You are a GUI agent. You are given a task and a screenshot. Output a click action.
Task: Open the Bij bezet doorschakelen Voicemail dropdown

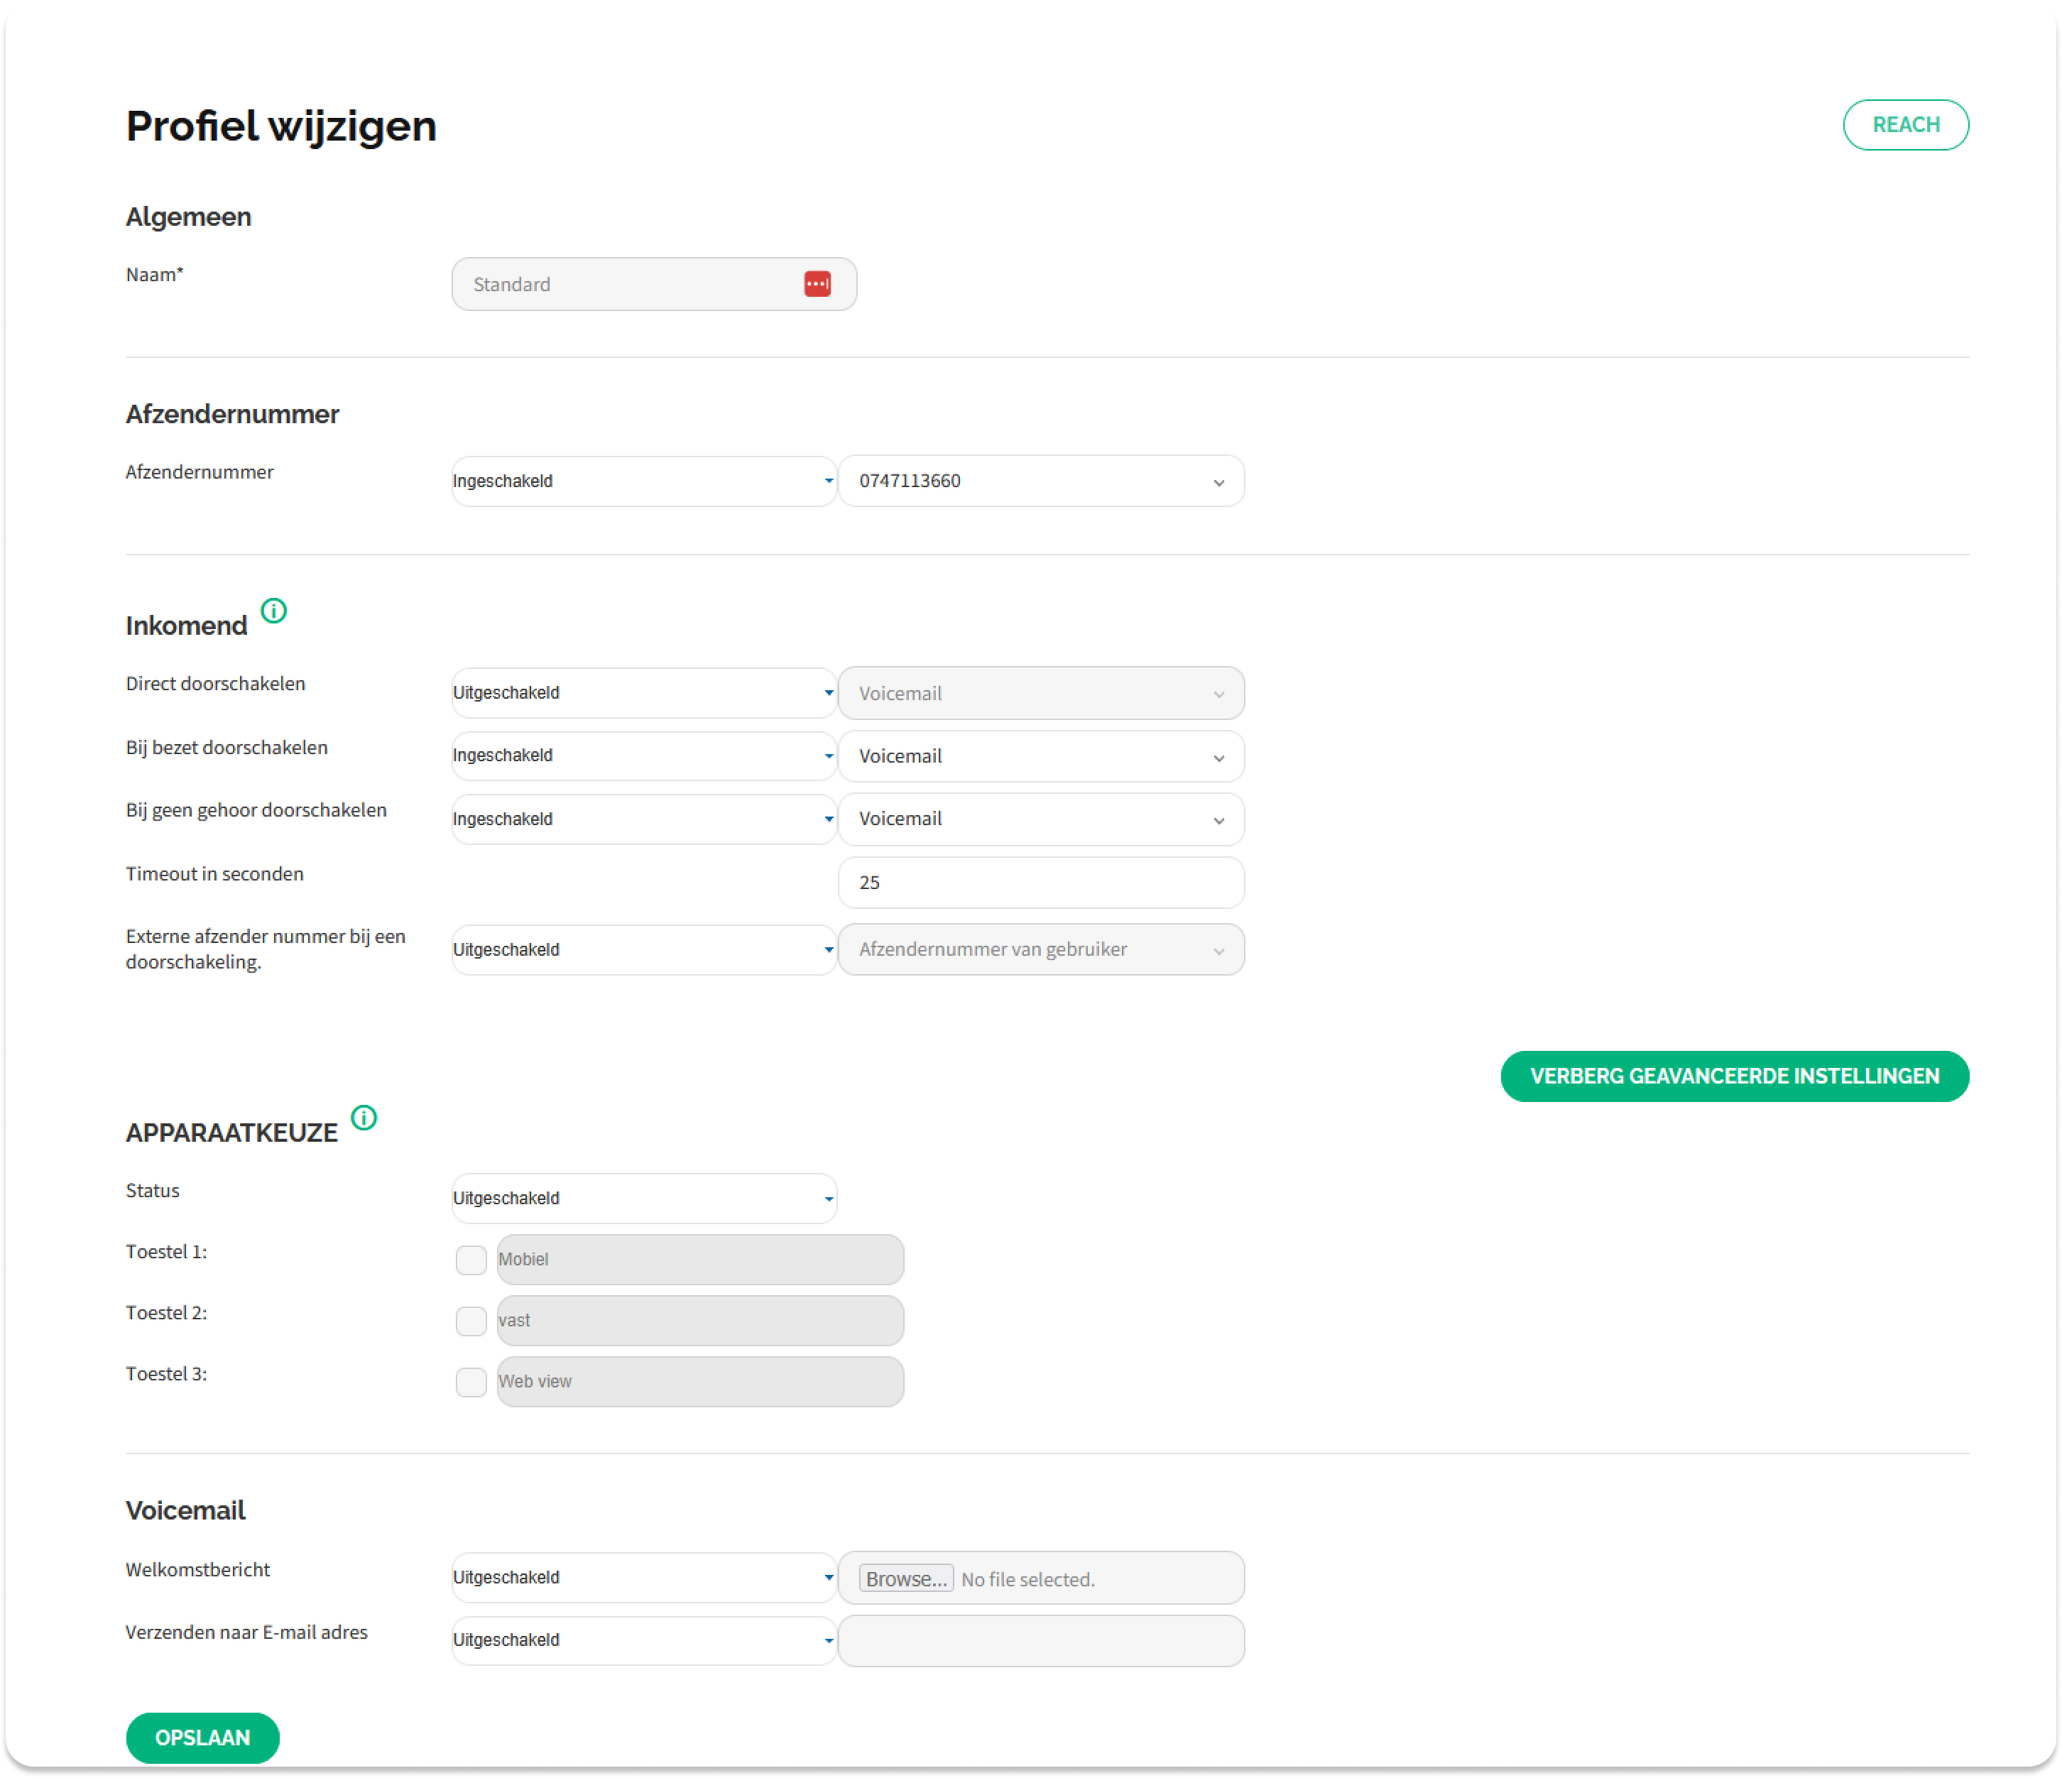(1041, 756)
